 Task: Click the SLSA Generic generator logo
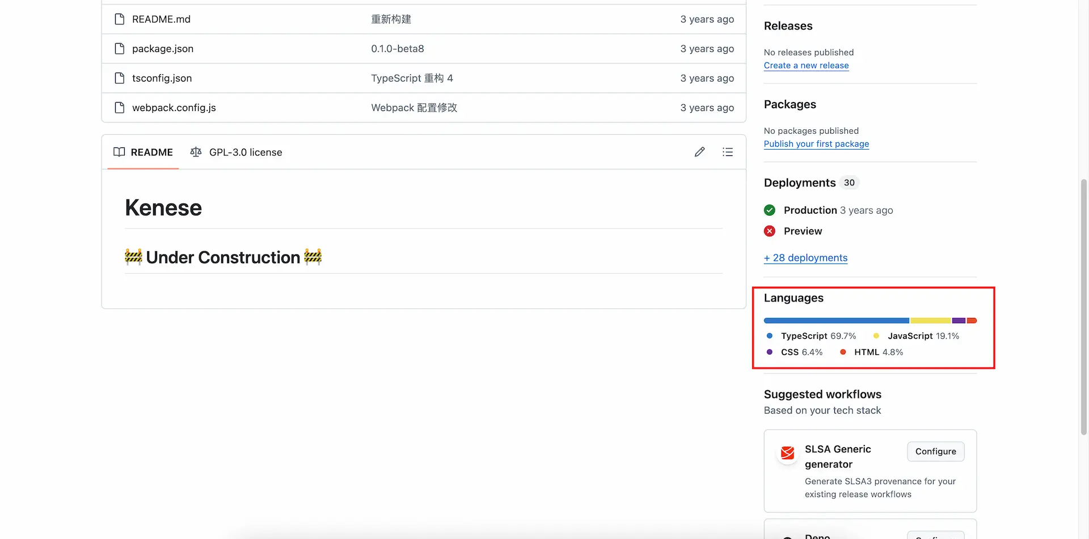click(x=787, y=453)
